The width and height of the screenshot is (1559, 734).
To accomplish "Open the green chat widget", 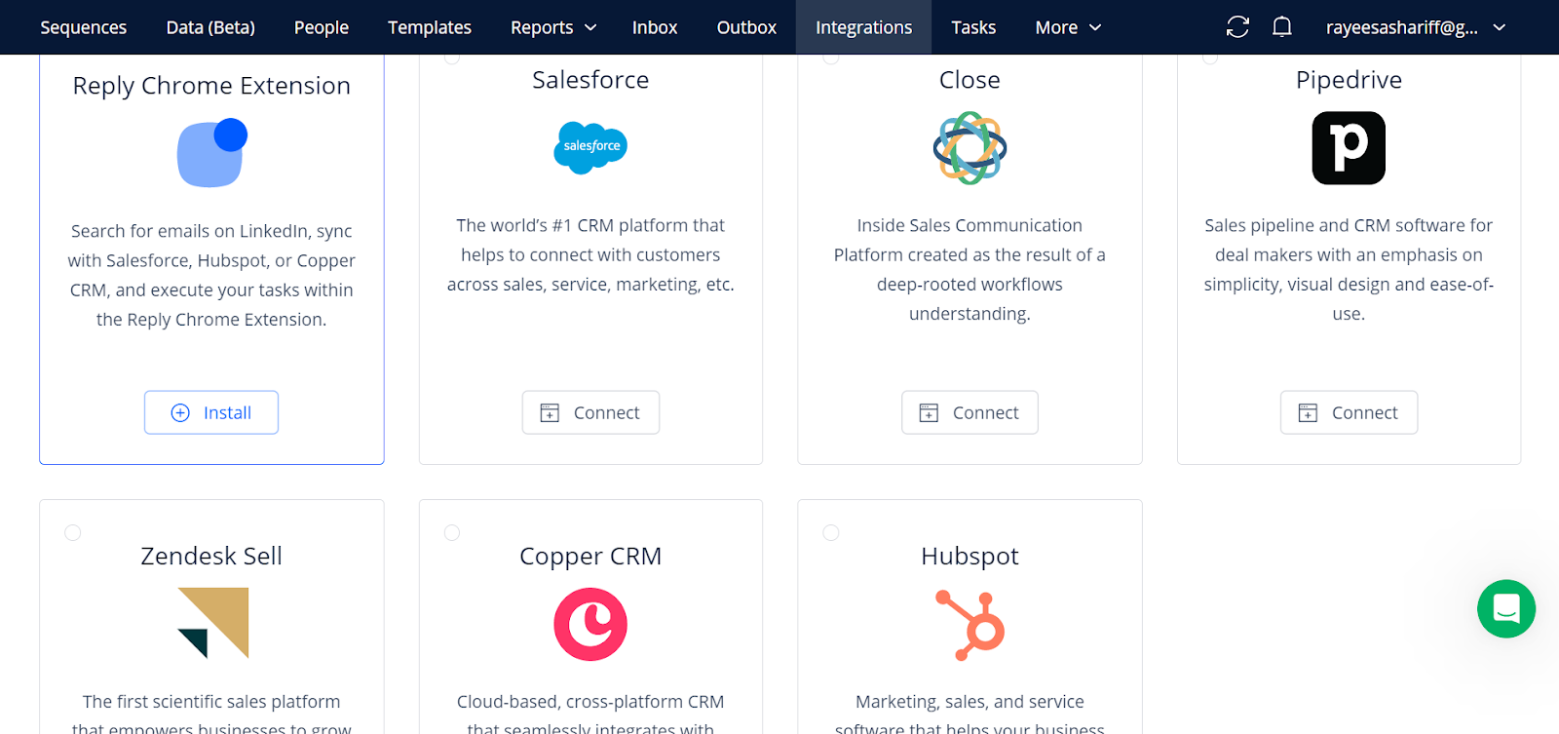I will click(x=1505, y=609).
